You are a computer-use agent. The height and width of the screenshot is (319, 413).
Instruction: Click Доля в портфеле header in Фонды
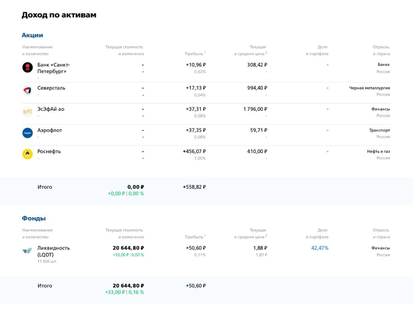(317, 233)
